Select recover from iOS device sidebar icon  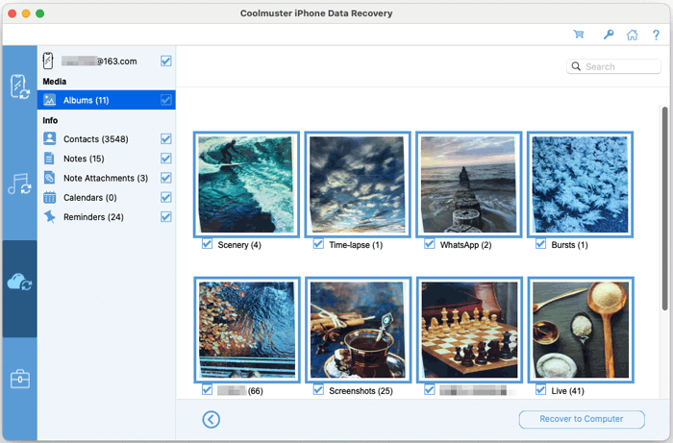click(19, 86)
